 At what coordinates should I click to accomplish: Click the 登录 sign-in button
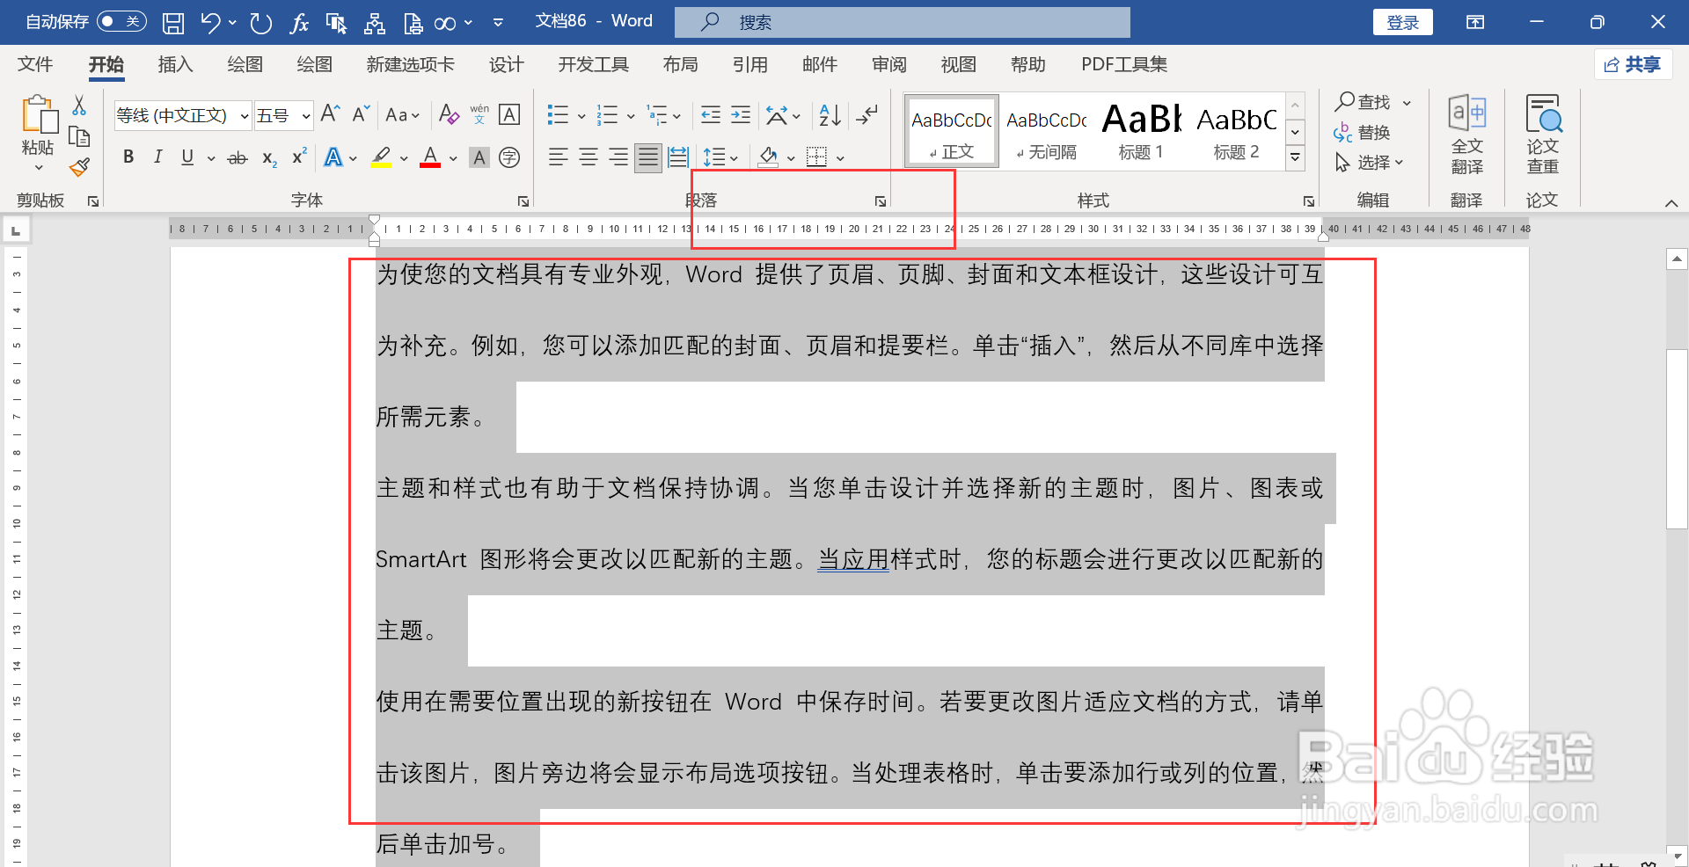tap(1402, 22)
